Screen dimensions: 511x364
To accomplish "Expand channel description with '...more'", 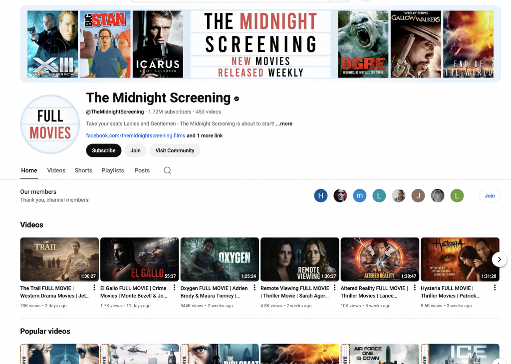I will coord(284,123).
